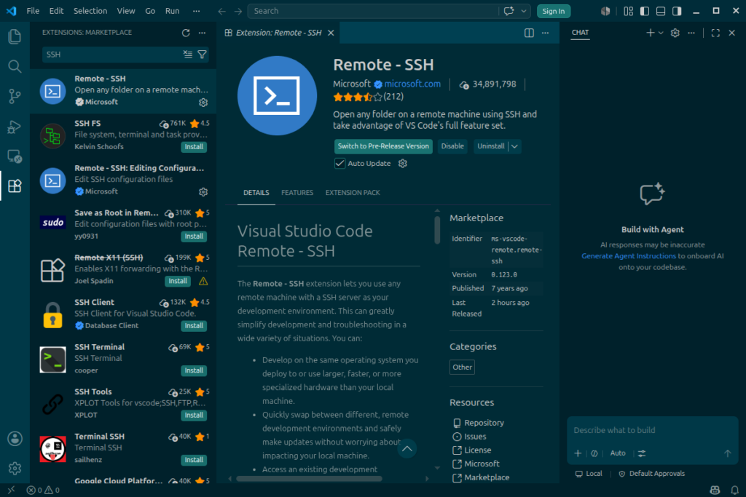The image size is (746, 497).
Task: Open the Manage gear in activity bar
Action: click(x=15, y=468)
